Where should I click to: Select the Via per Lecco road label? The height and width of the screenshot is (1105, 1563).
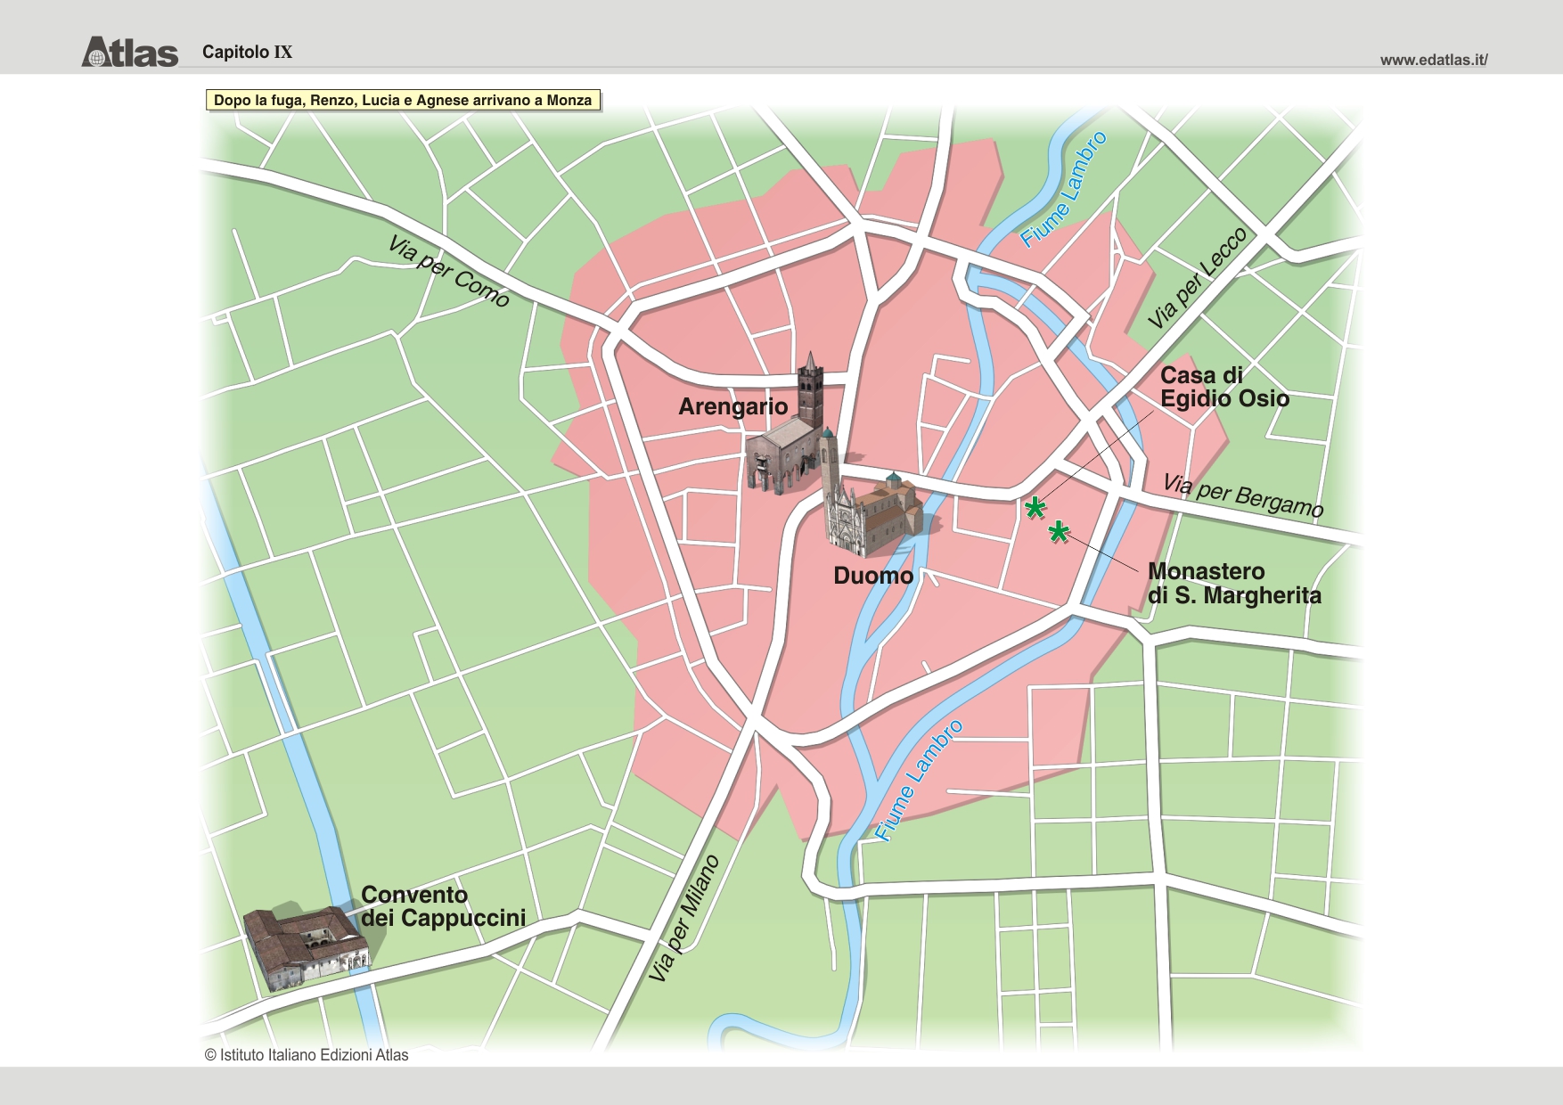tap(1197, 278)
